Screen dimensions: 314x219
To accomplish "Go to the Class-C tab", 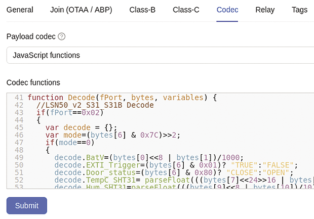I will (x=186, y=10).
